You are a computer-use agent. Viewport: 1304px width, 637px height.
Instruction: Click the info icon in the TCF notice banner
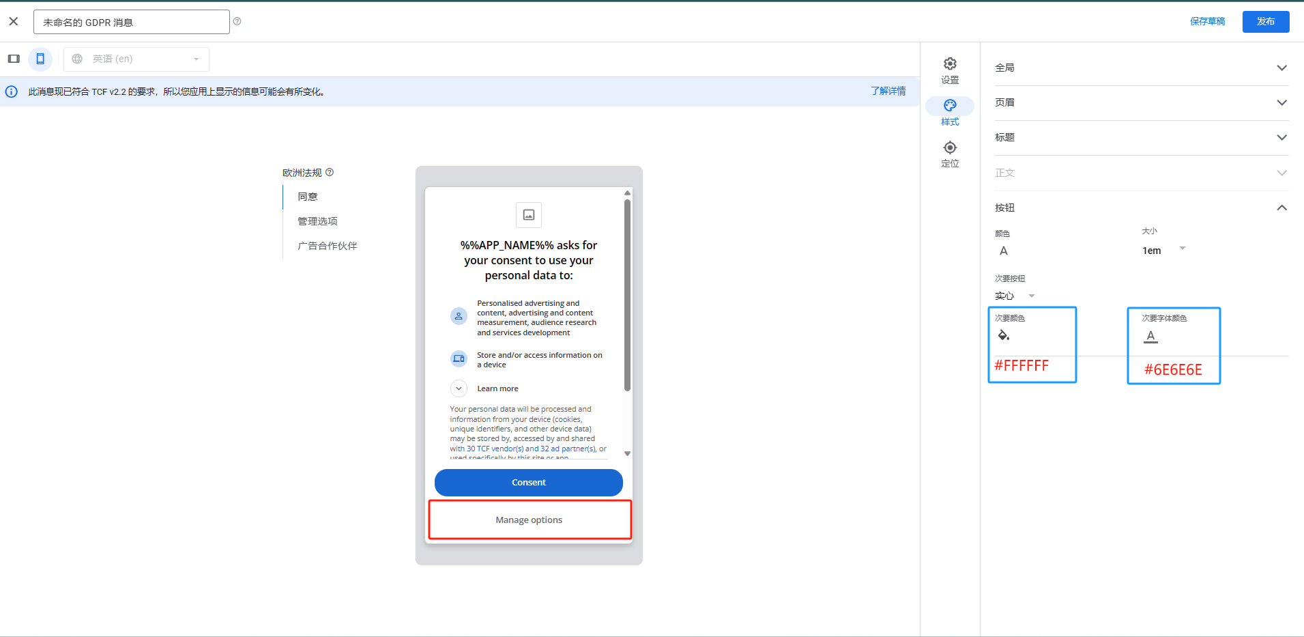point(11,91)
